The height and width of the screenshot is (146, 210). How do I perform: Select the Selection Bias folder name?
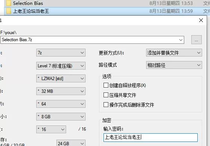tap(28, 3)
